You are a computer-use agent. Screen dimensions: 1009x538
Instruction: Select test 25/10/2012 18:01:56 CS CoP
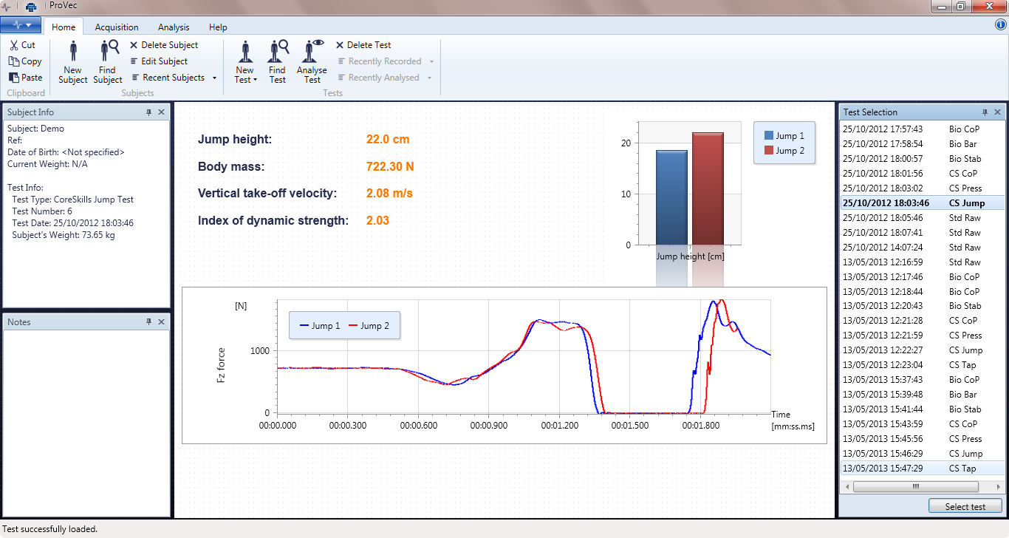(923, 174)
